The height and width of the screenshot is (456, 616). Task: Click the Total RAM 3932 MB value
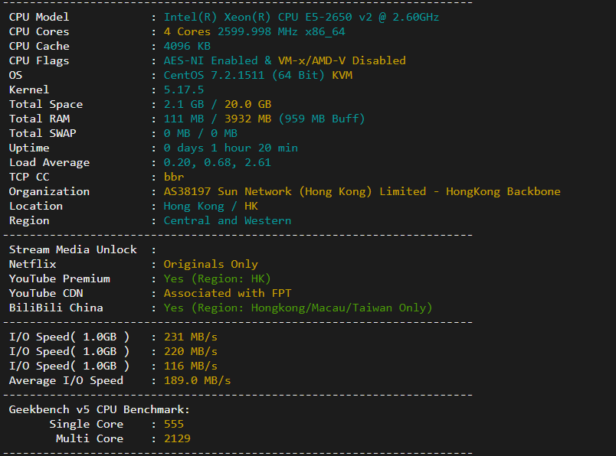coord(247,119)
